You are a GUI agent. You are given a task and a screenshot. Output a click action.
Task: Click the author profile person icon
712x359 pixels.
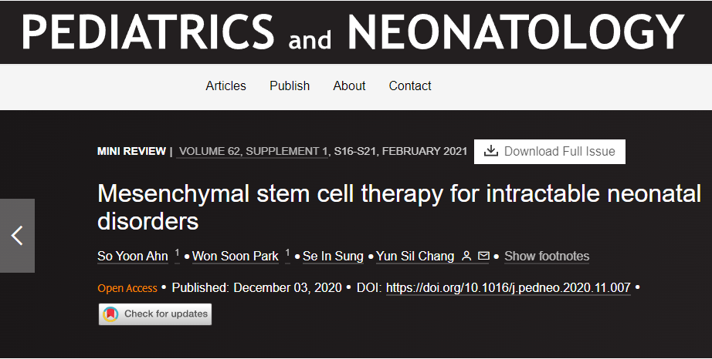point(466,257)
